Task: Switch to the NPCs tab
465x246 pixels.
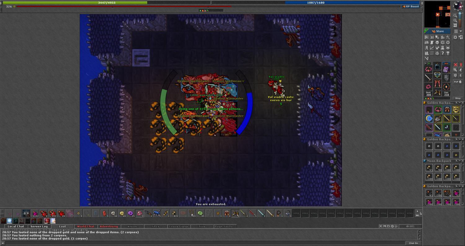Action: pyautogui.click(x=155, y=227)
